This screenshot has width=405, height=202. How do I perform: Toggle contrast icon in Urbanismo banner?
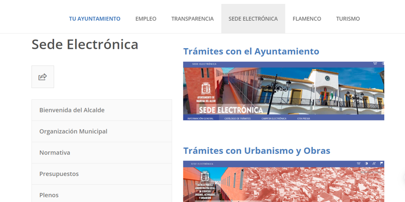[366, 163]
